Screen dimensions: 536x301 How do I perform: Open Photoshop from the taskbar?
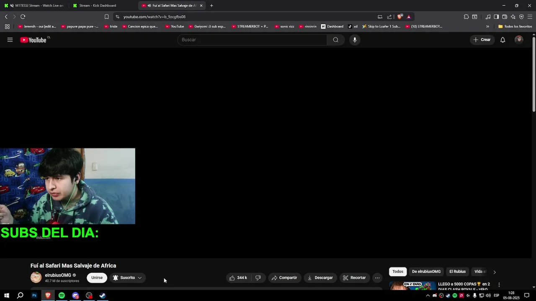34,296
